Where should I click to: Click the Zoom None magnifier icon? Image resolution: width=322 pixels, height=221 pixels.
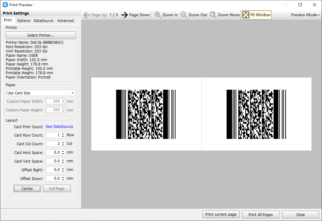[x=213, y=15]
